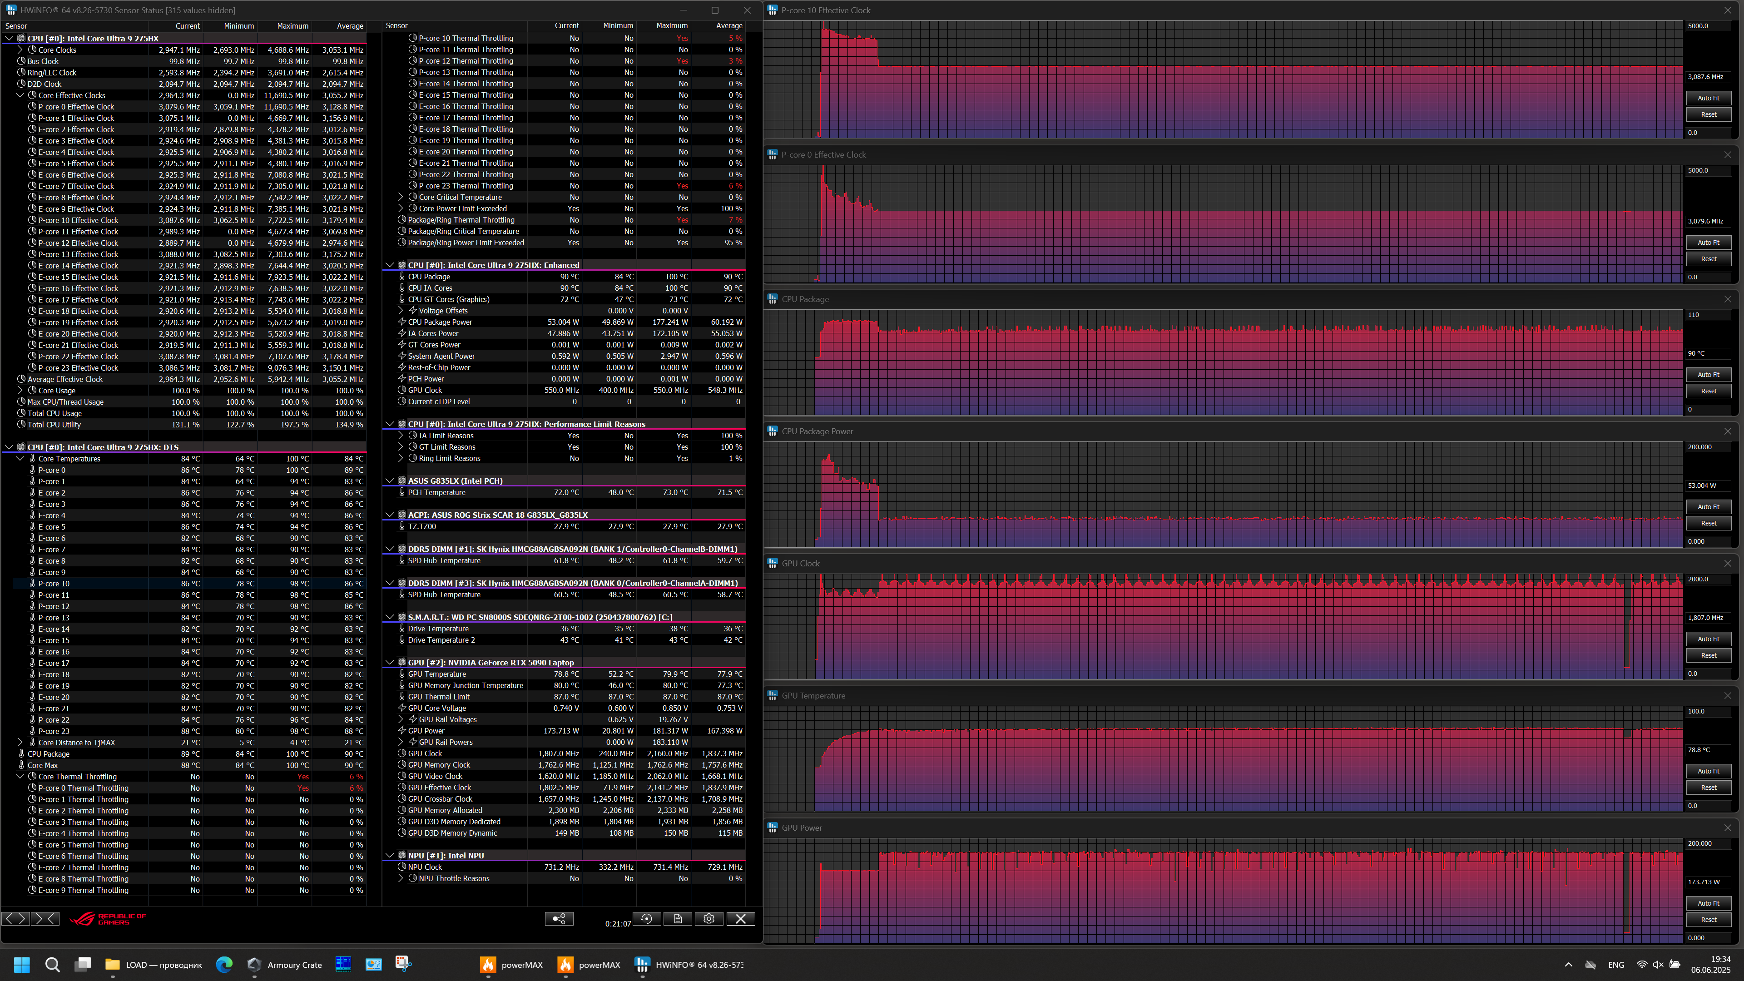Screen dimensions: 1744x981
Task: Select the P-core 10 temperature row
Action: pyautogui.click(x=54, y=584)
